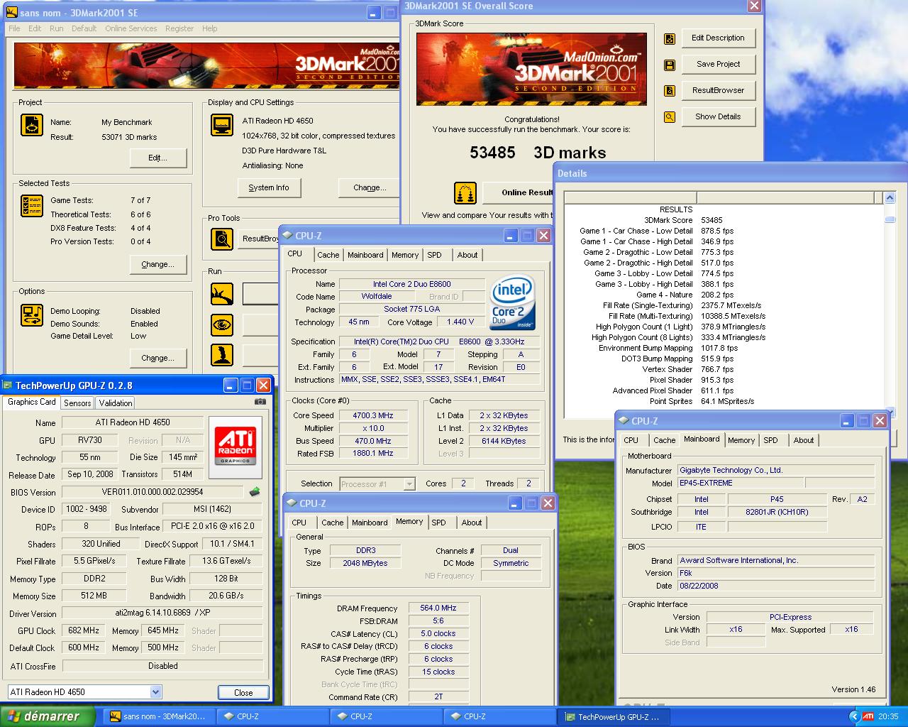Click the Options demo settings icon

[32, 315]
